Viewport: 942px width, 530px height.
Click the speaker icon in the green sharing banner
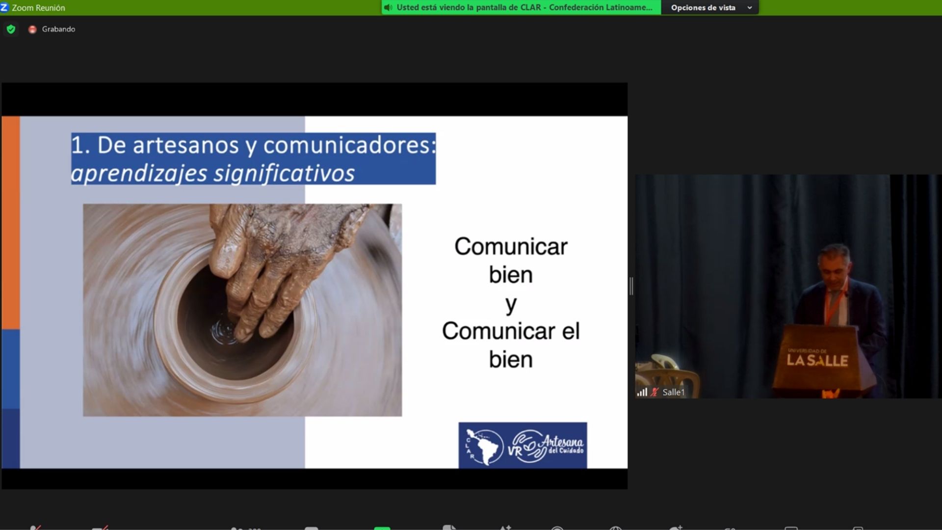388,7
